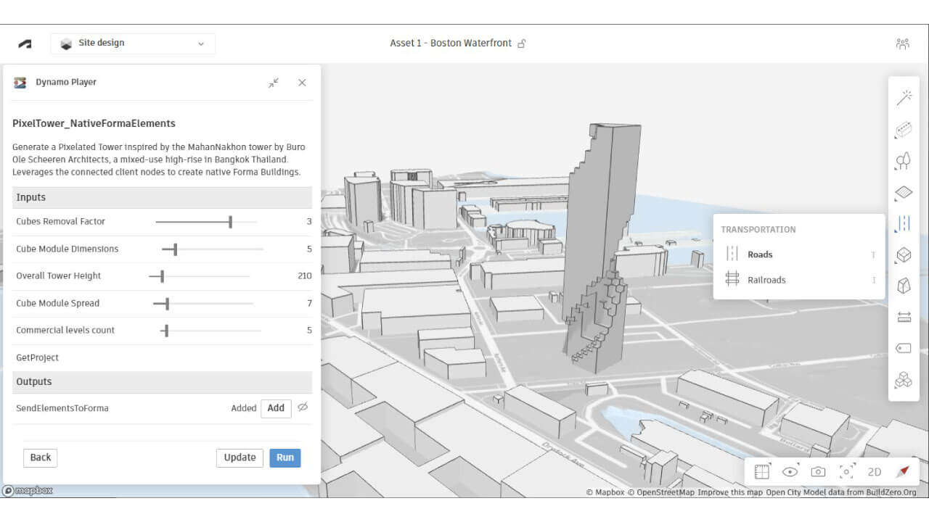
Task: Click the Back button
Action: 41,457
